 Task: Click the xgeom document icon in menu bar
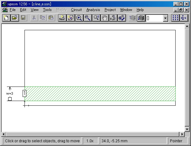click(x=5, y=10)
